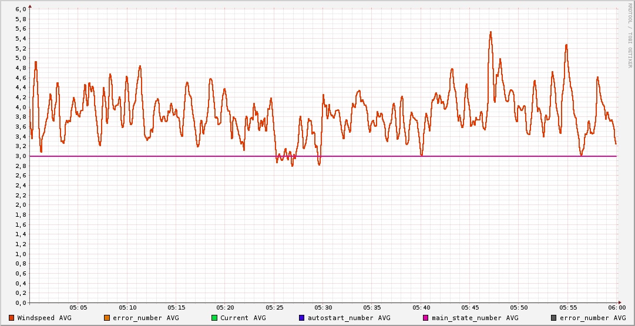Screen dimensions: 635x326
Task: Select the 06:00 time axis label
Action: click(616, 308)
